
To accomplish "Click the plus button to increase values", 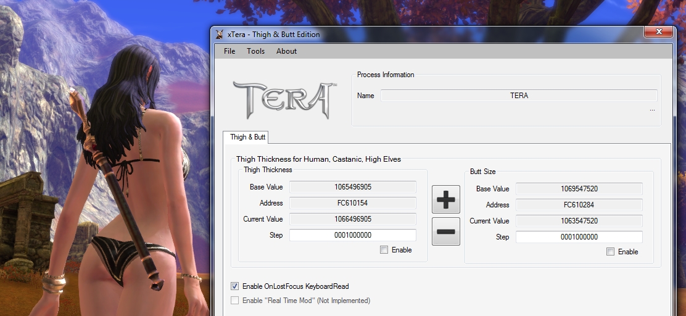I will pos(445,199).
